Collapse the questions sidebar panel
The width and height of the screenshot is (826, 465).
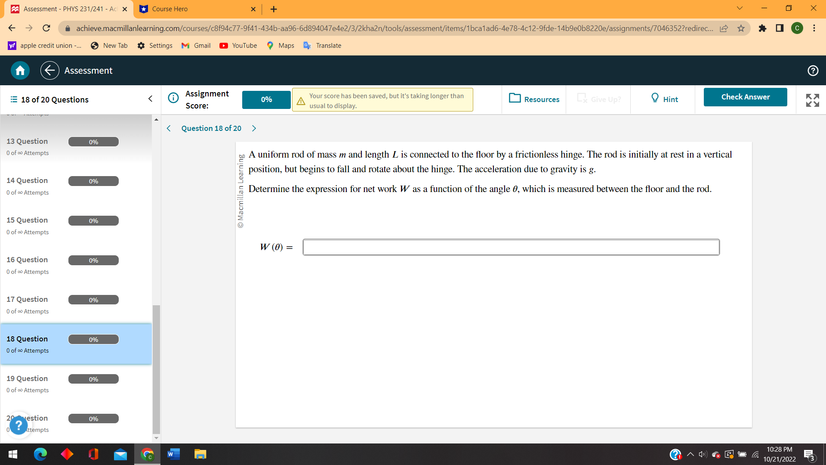[x=150, y=99]
